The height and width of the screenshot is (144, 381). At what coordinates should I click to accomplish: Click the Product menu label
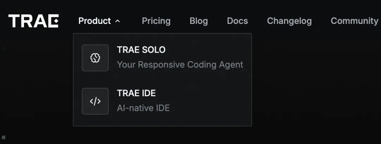click(95, 21)
